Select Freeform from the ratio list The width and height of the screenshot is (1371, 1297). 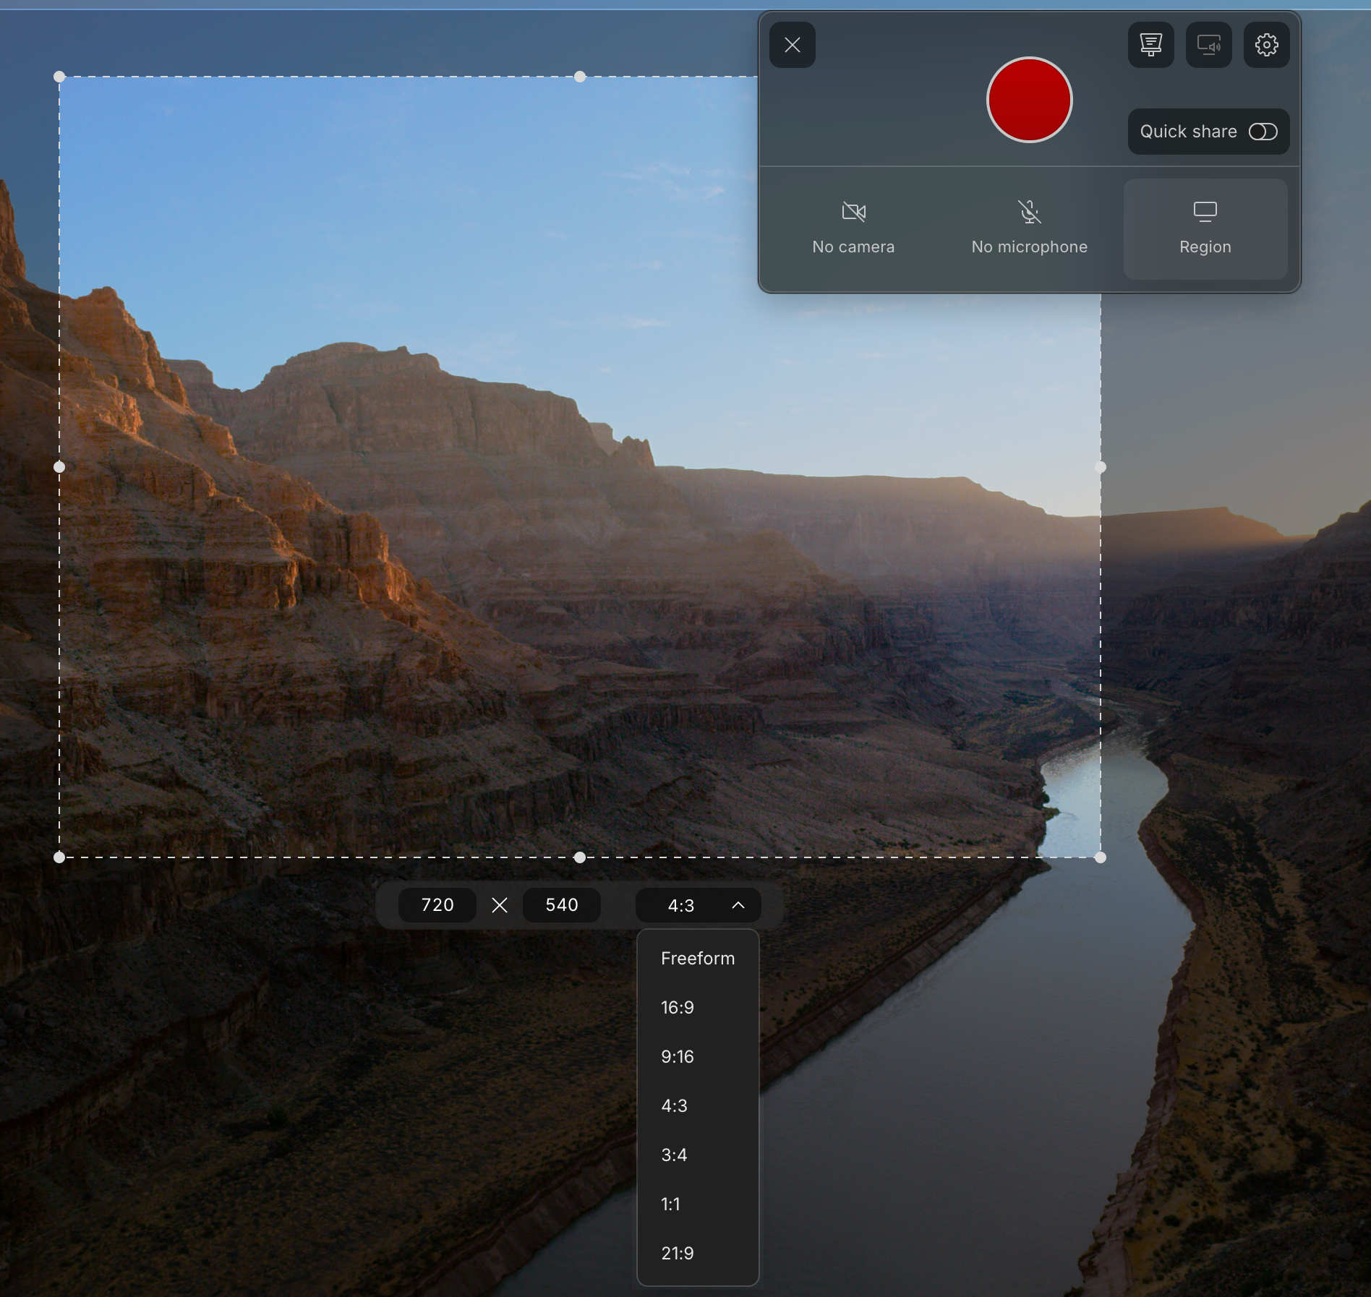click(x=698, y=959)
